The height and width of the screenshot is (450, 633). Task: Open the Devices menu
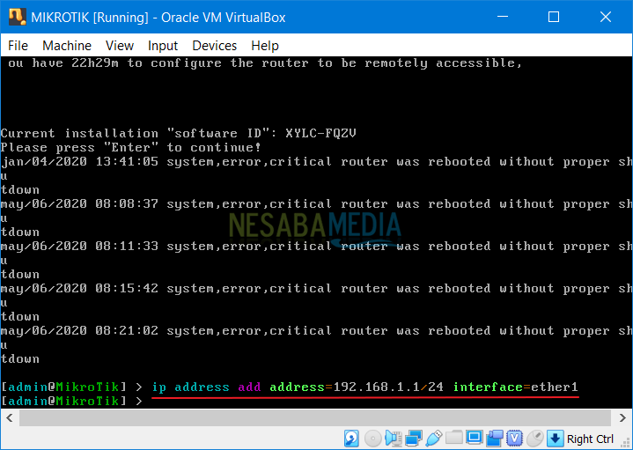[214, 46]
